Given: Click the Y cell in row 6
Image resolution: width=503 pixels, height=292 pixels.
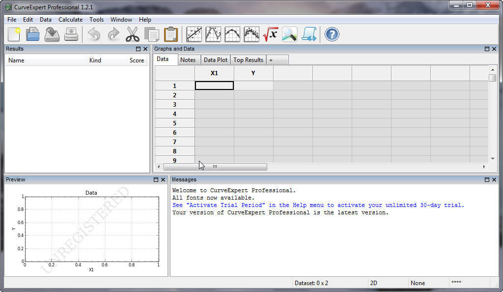Looking at the screenshot, I should [253, 133].
